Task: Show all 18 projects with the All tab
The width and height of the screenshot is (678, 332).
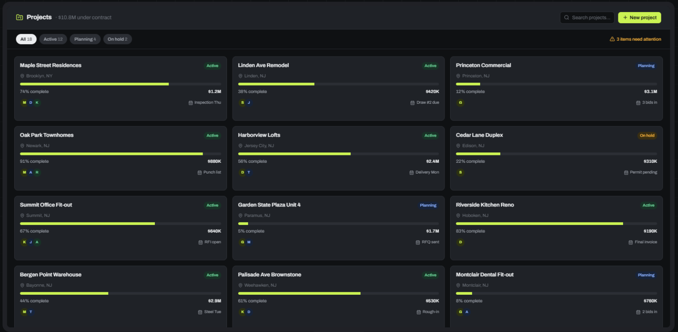Action: [26, 39]
